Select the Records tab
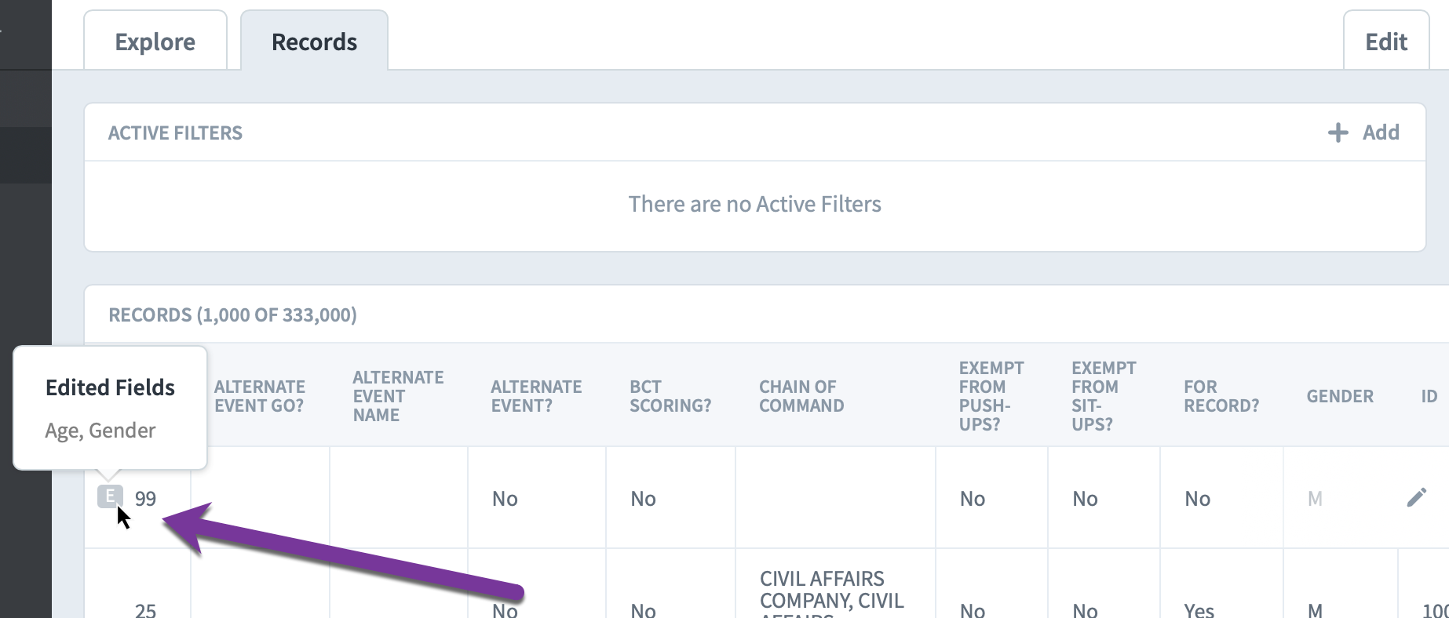1449x618 pixels. pyautogui.click(x=314, y=42)
